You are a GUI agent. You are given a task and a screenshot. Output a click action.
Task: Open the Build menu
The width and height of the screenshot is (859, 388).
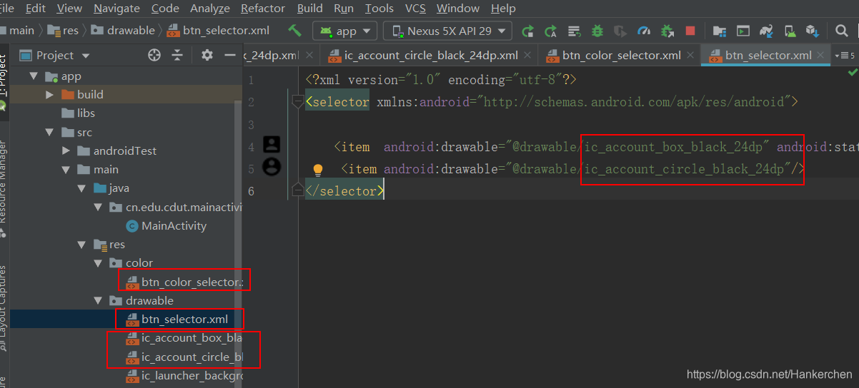click(x=310, y=9)
